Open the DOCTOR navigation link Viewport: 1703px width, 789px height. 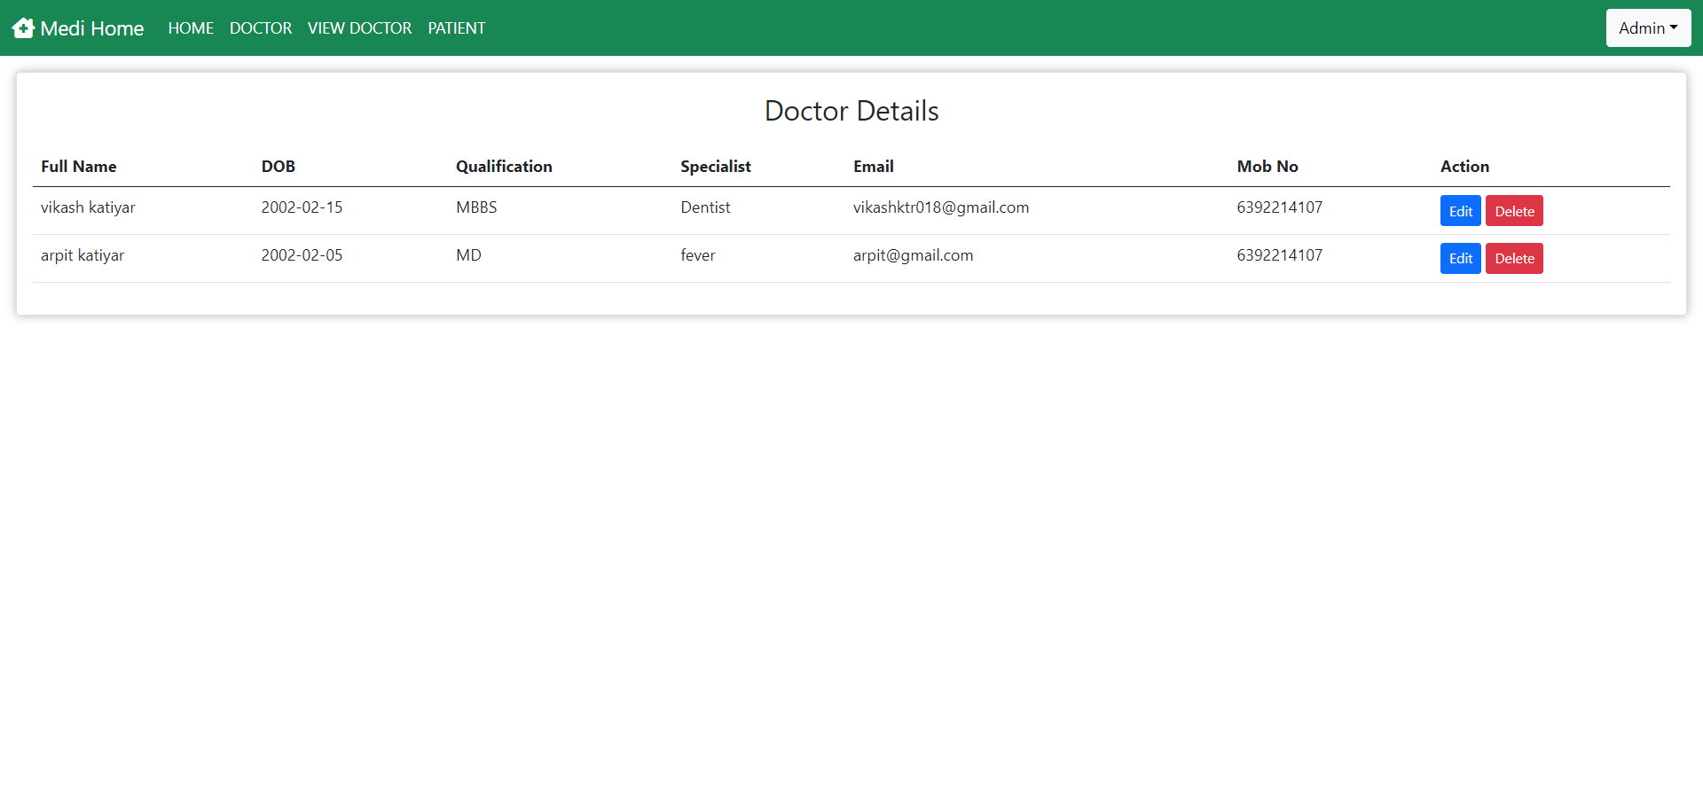click(260, 28)
